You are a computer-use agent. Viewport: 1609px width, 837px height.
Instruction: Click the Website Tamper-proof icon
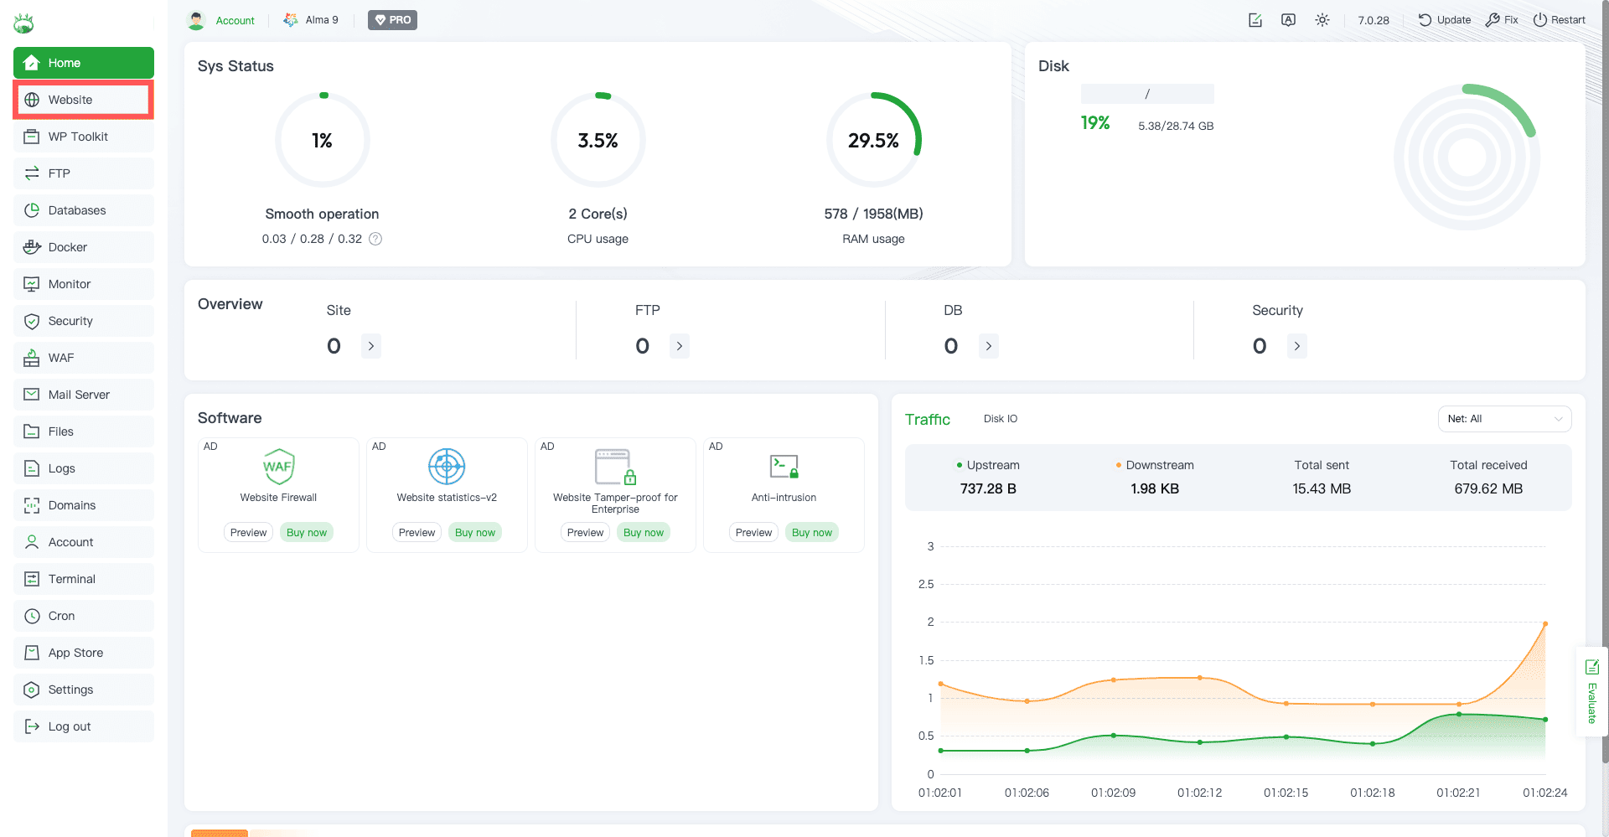point(615,466)
